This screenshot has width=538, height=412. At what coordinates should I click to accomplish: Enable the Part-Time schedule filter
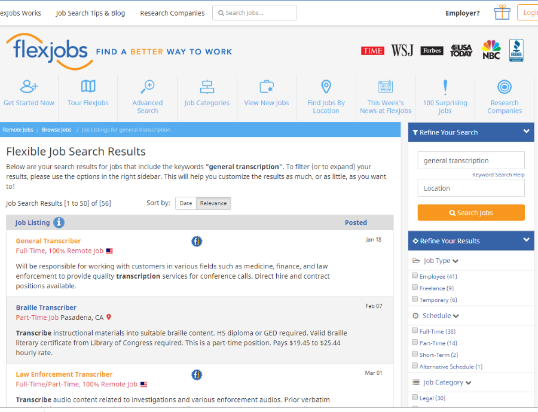(x=415, y=343)
